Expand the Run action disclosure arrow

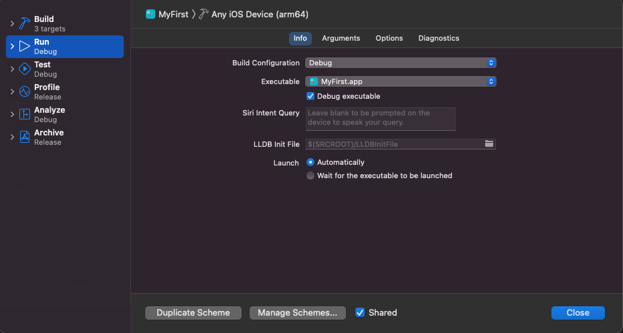coord(12,47)
